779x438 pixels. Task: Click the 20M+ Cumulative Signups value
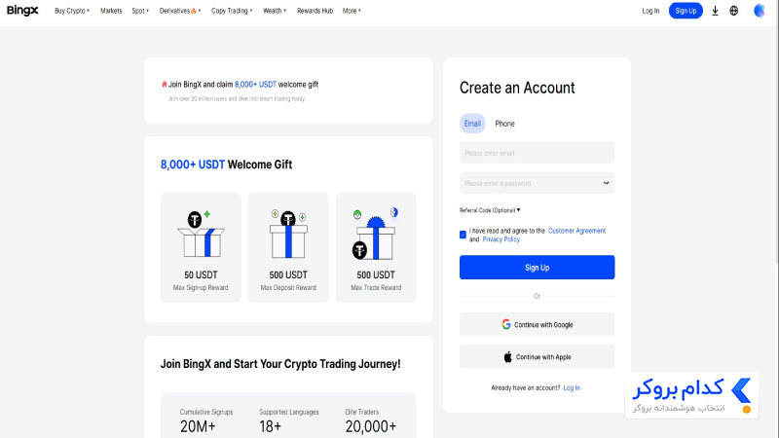[198, 426]
